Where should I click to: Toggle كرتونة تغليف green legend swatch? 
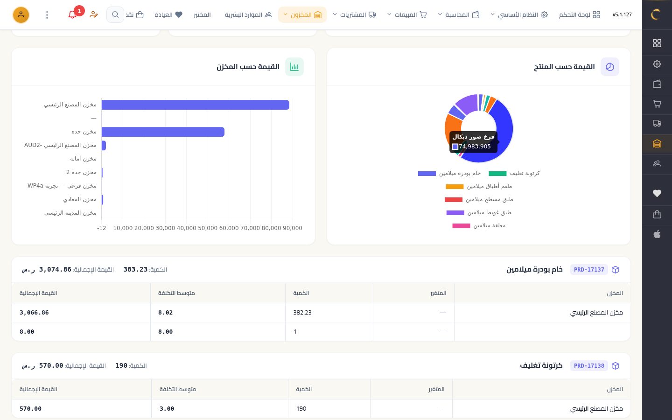[x=497, y=173]
